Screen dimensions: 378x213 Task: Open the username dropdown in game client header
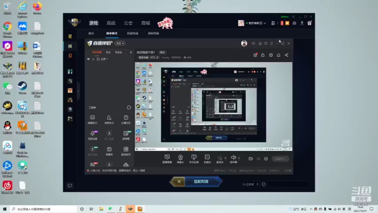(265, 23)
